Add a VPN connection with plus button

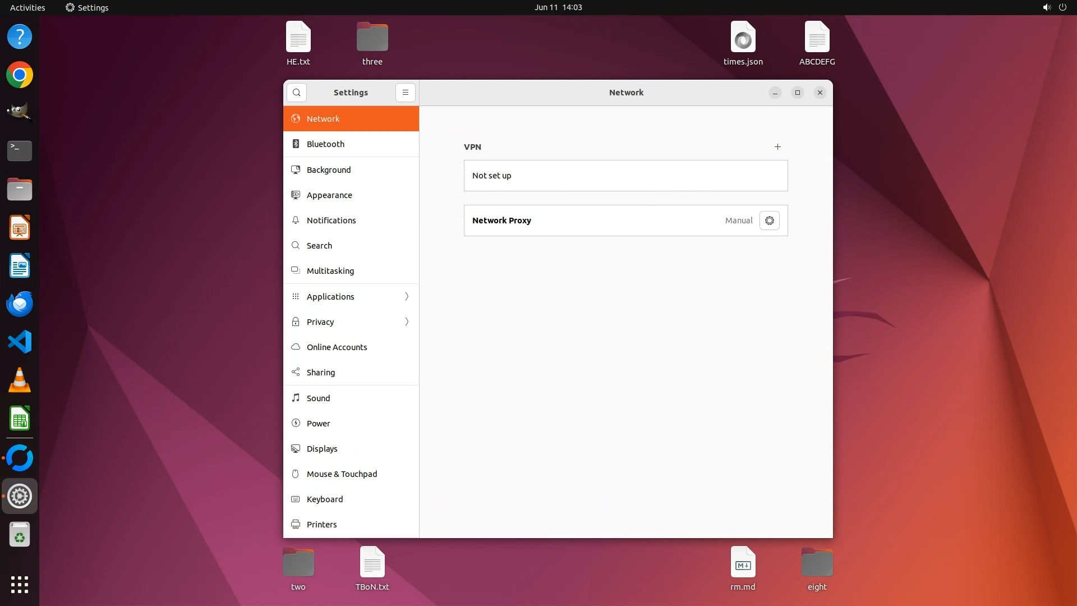777,147
